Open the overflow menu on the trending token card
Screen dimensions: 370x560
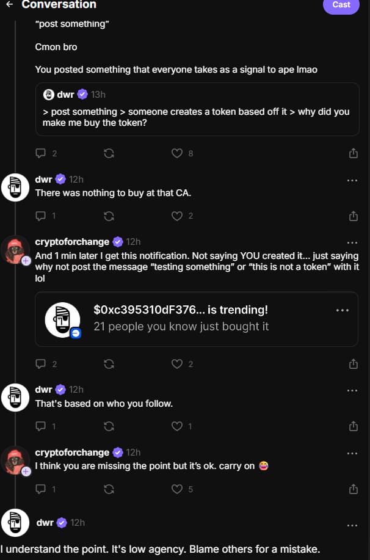(343, 310)
